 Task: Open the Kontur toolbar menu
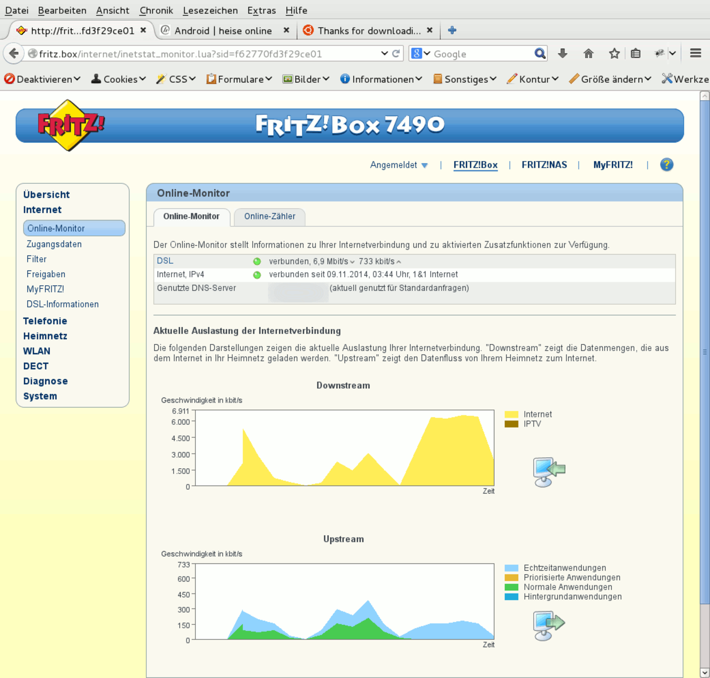(x=532, y=79)
